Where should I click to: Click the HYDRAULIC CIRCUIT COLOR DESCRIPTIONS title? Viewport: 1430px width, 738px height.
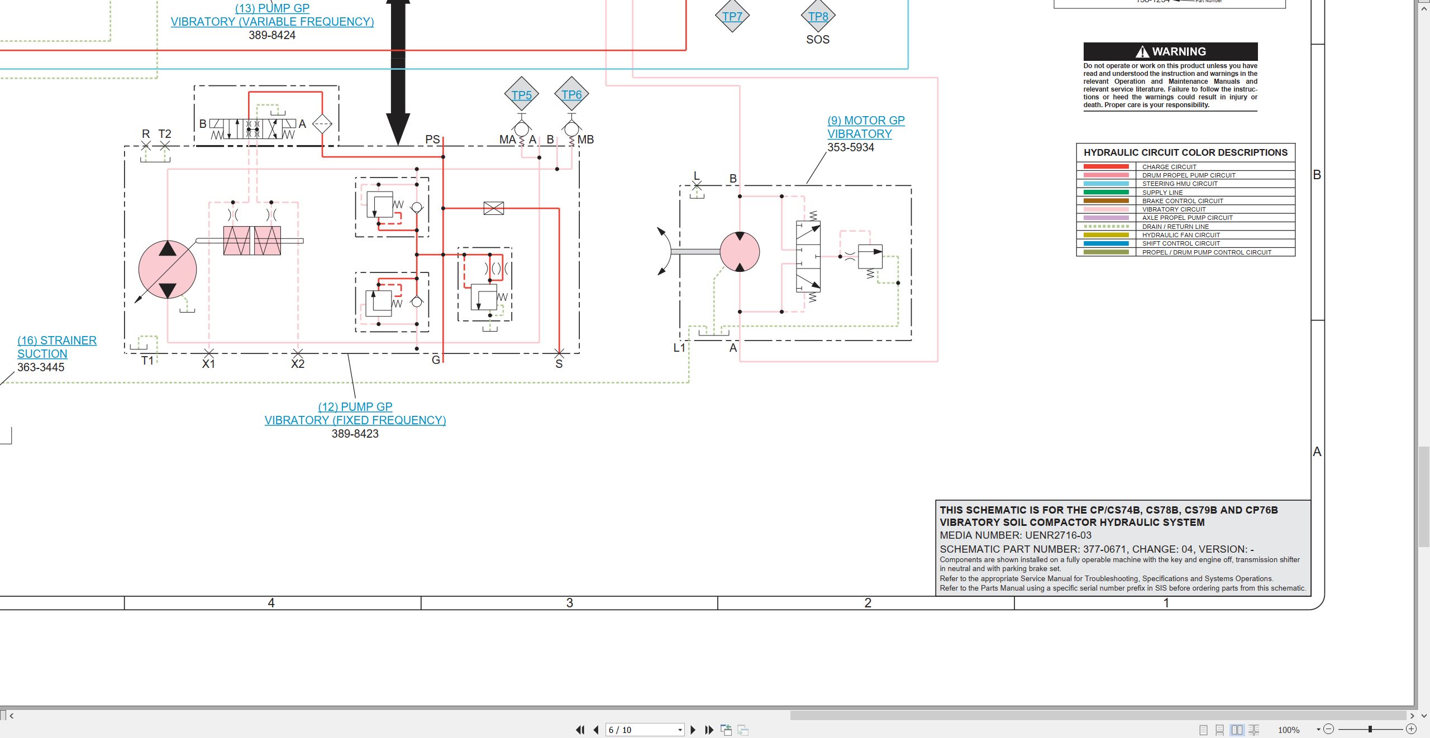click(1185, 152)
